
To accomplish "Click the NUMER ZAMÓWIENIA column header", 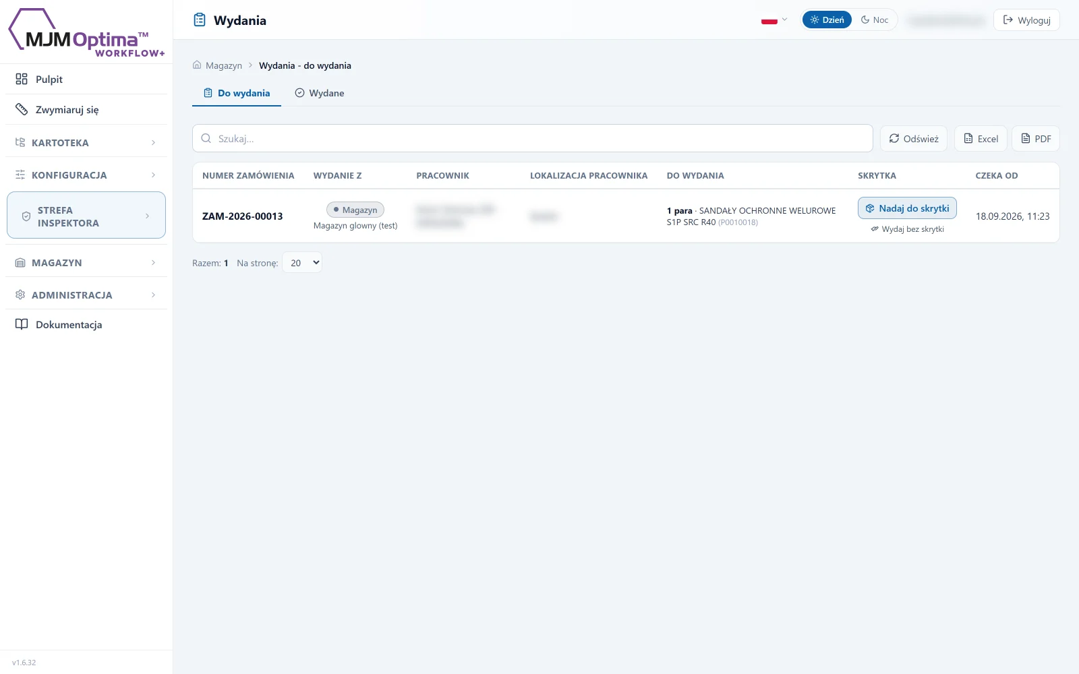I will point(248,175).
